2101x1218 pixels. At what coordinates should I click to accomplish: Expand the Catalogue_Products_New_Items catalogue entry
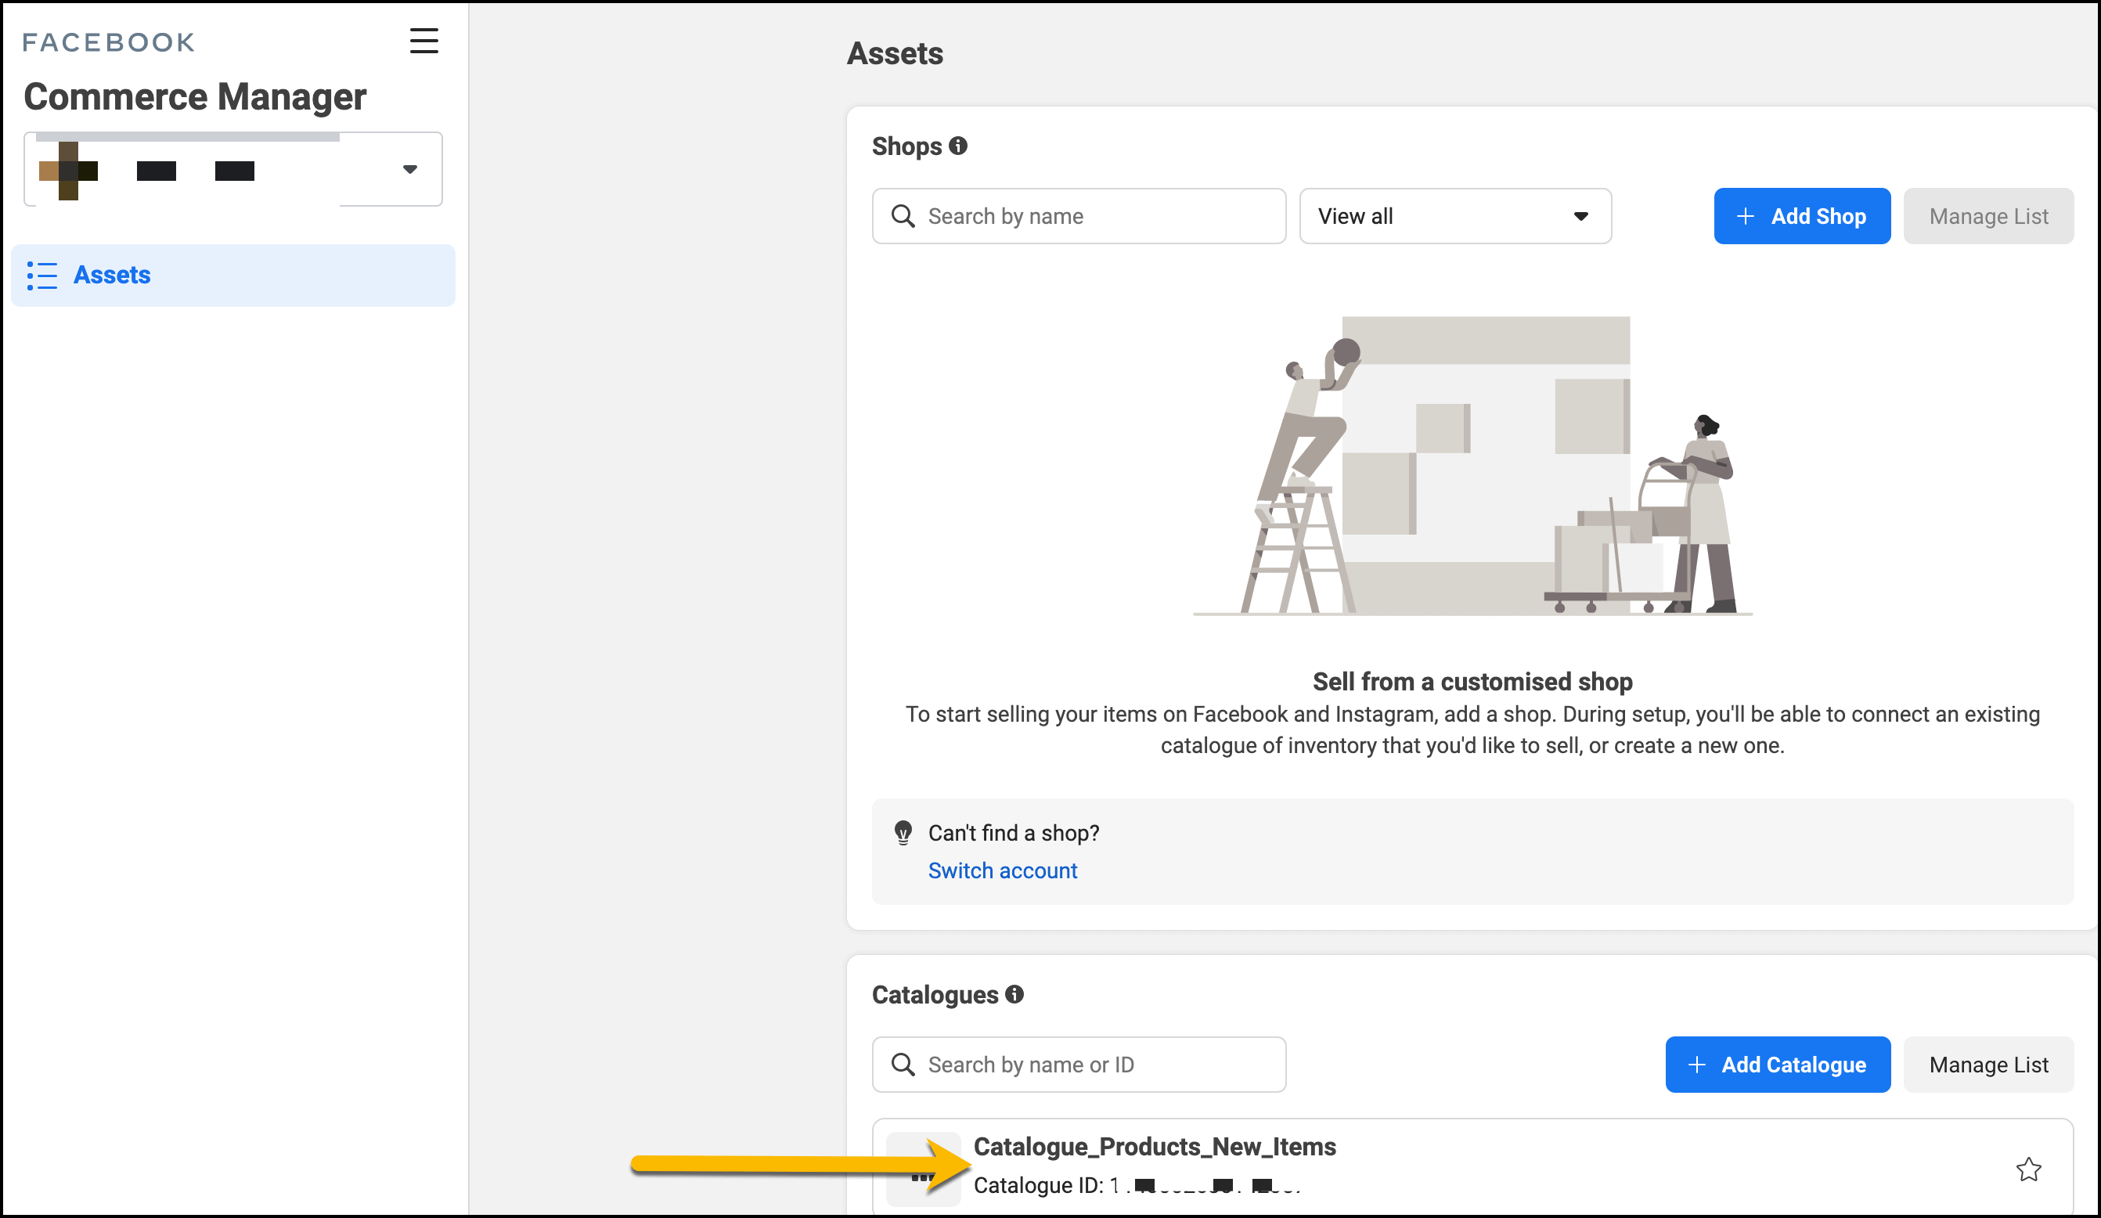click(x=1154, y=1147)
